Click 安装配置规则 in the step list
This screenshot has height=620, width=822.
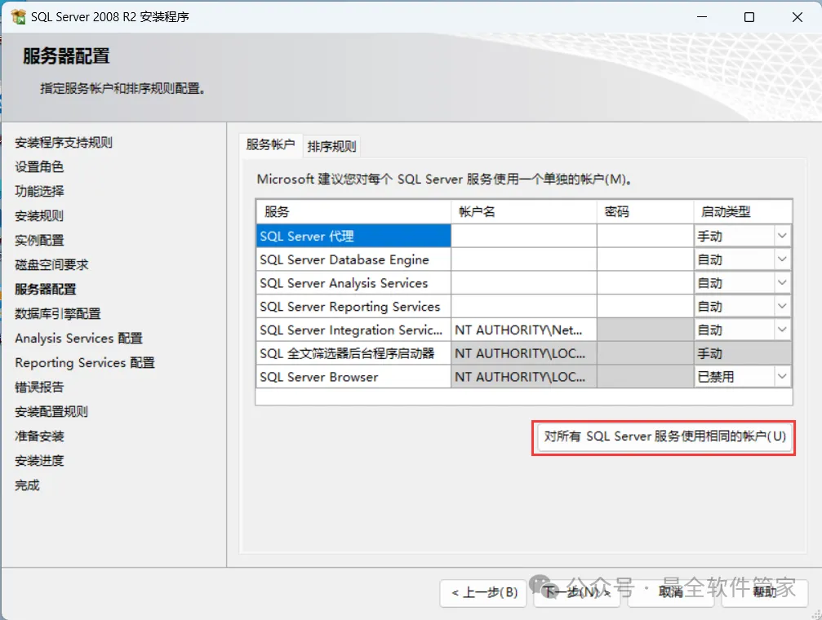click(x=51, y=412)
